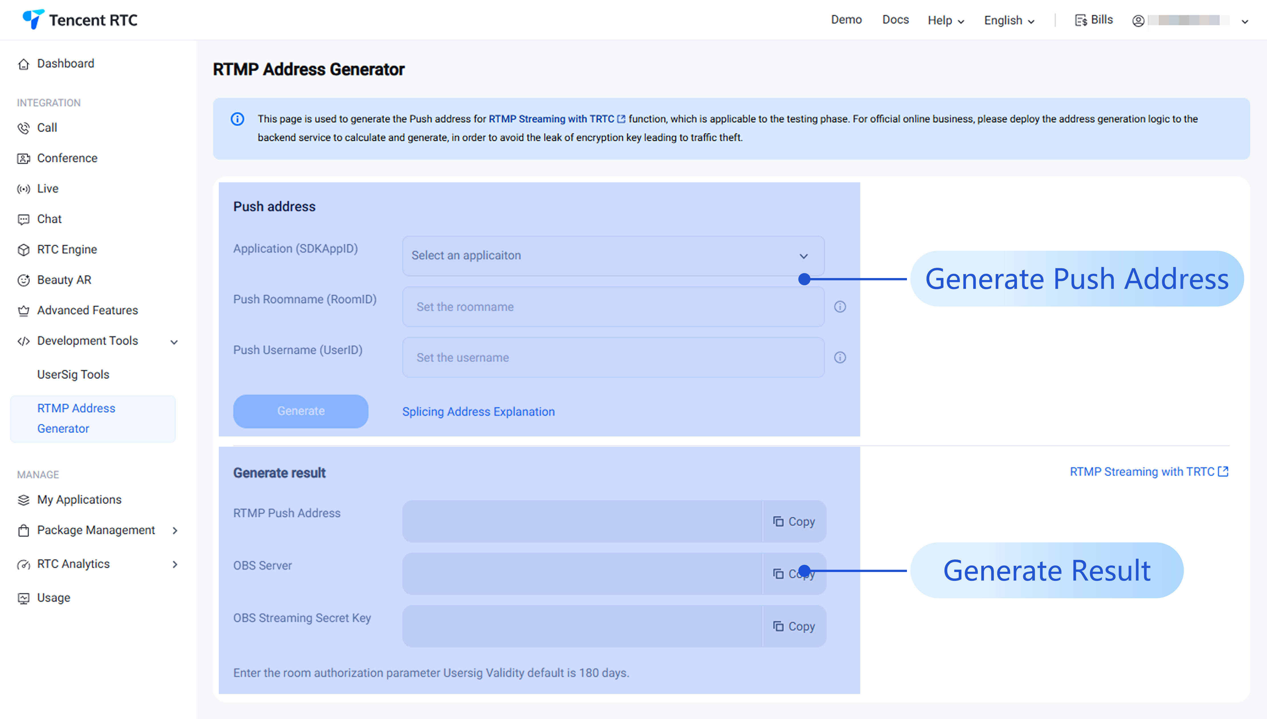Open Bills from the top bar
Screen dimensions: 1267x719
coord(1094,20)
